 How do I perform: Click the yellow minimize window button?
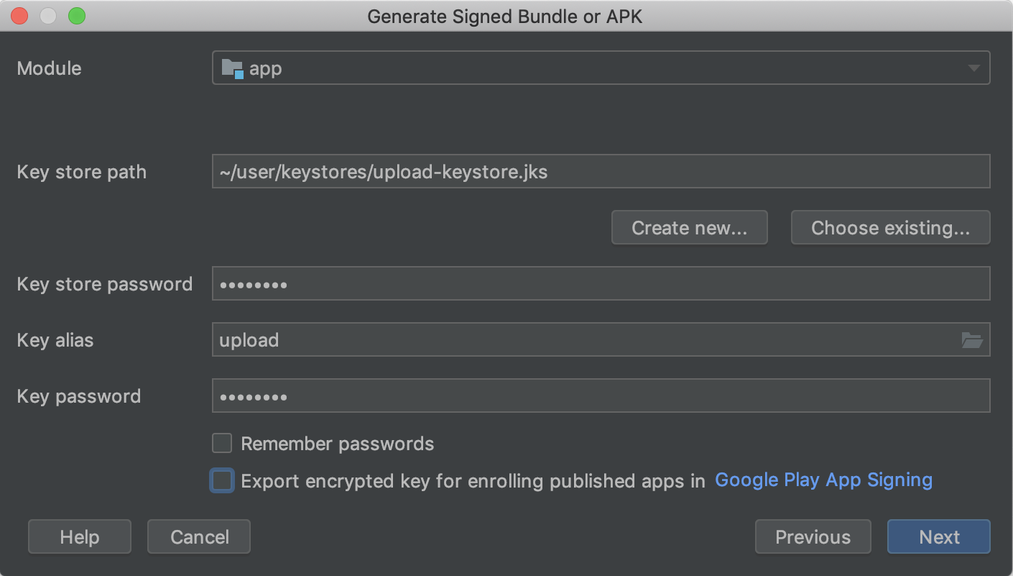pos(47,15)
